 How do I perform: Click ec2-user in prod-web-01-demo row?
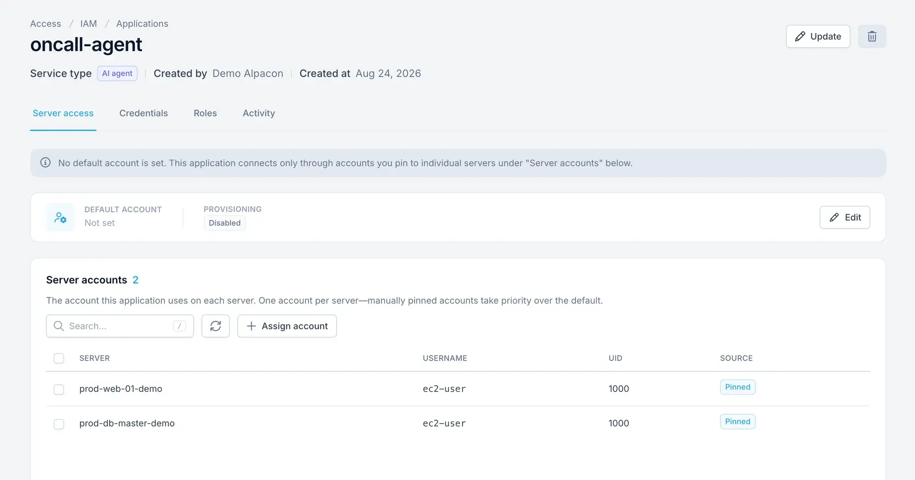tap(444, 389)
